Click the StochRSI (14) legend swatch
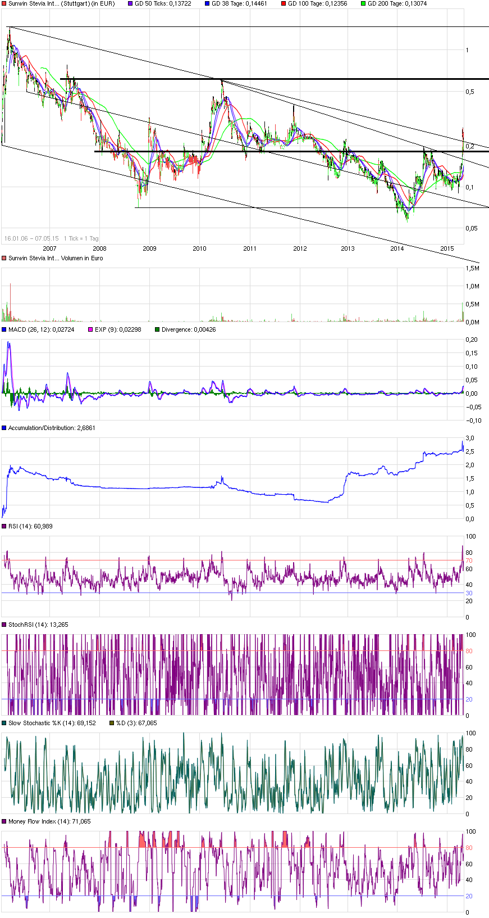This screenshot has height=918, width=489. pyautogui.click(x=4, y=625)
